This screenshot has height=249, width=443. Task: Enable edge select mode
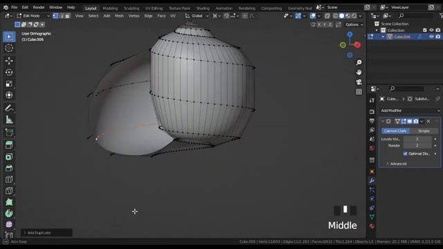62,16
